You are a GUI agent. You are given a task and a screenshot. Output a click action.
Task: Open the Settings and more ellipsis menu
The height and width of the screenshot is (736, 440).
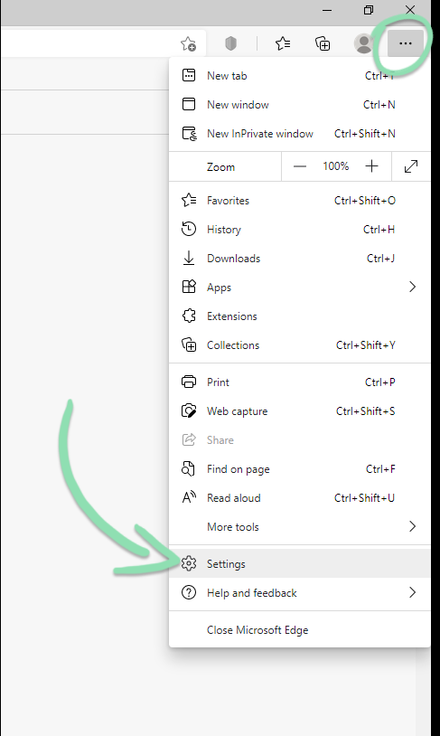coord(406,43)
